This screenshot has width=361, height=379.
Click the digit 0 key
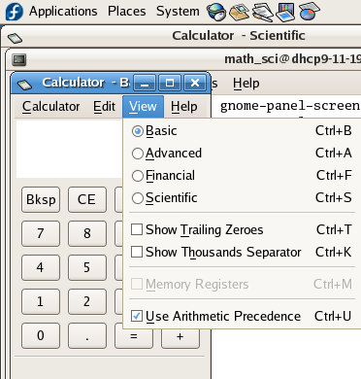click(x=41, y=336)
